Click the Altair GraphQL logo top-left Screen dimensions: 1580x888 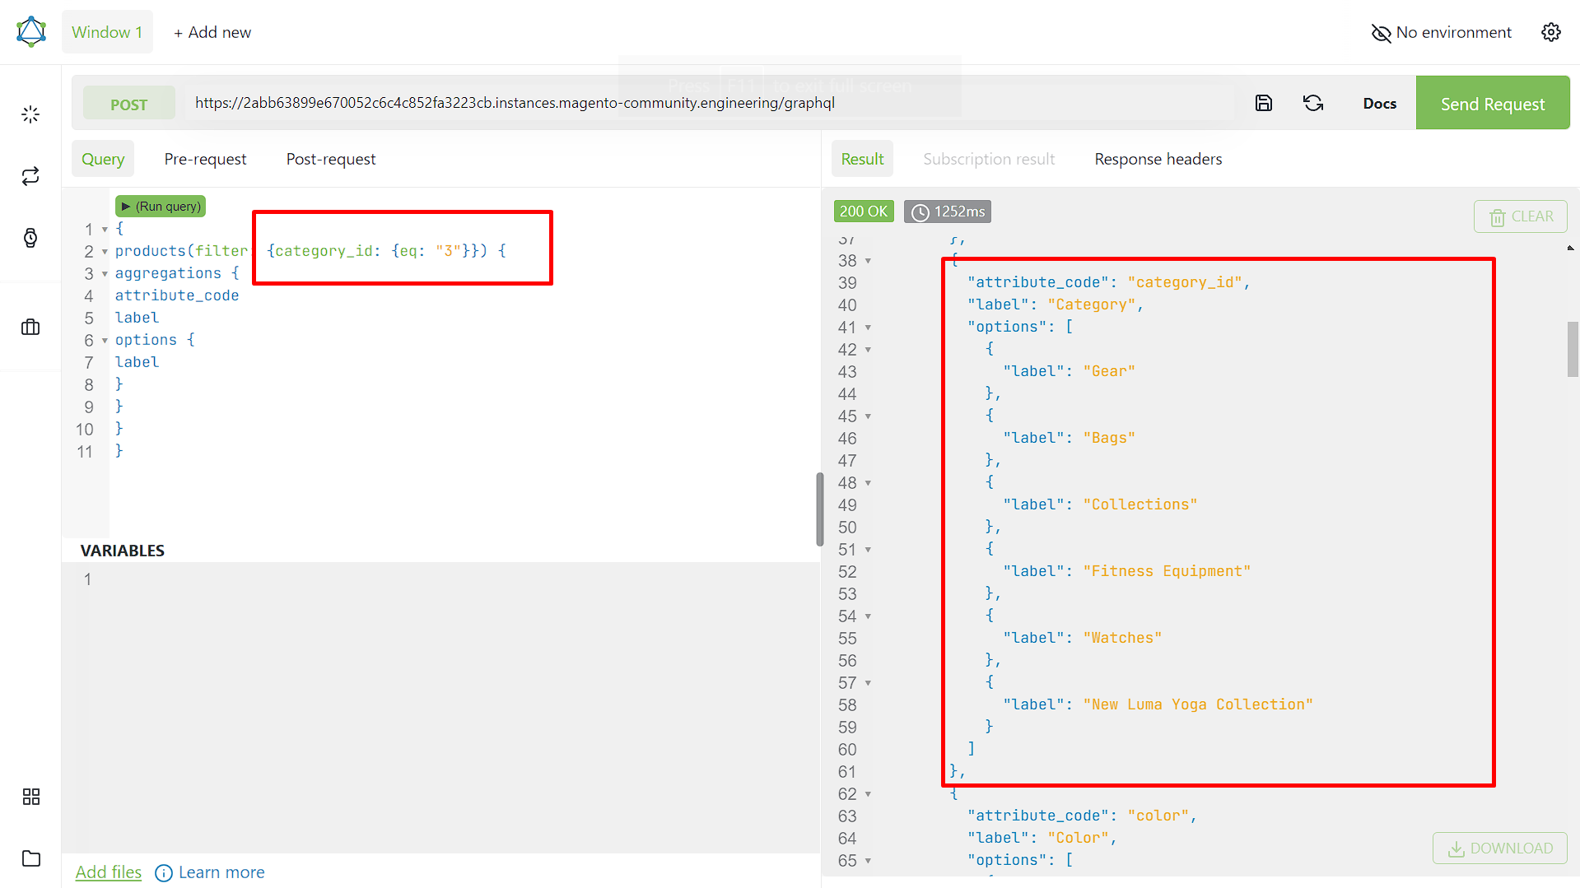(30, 30)
